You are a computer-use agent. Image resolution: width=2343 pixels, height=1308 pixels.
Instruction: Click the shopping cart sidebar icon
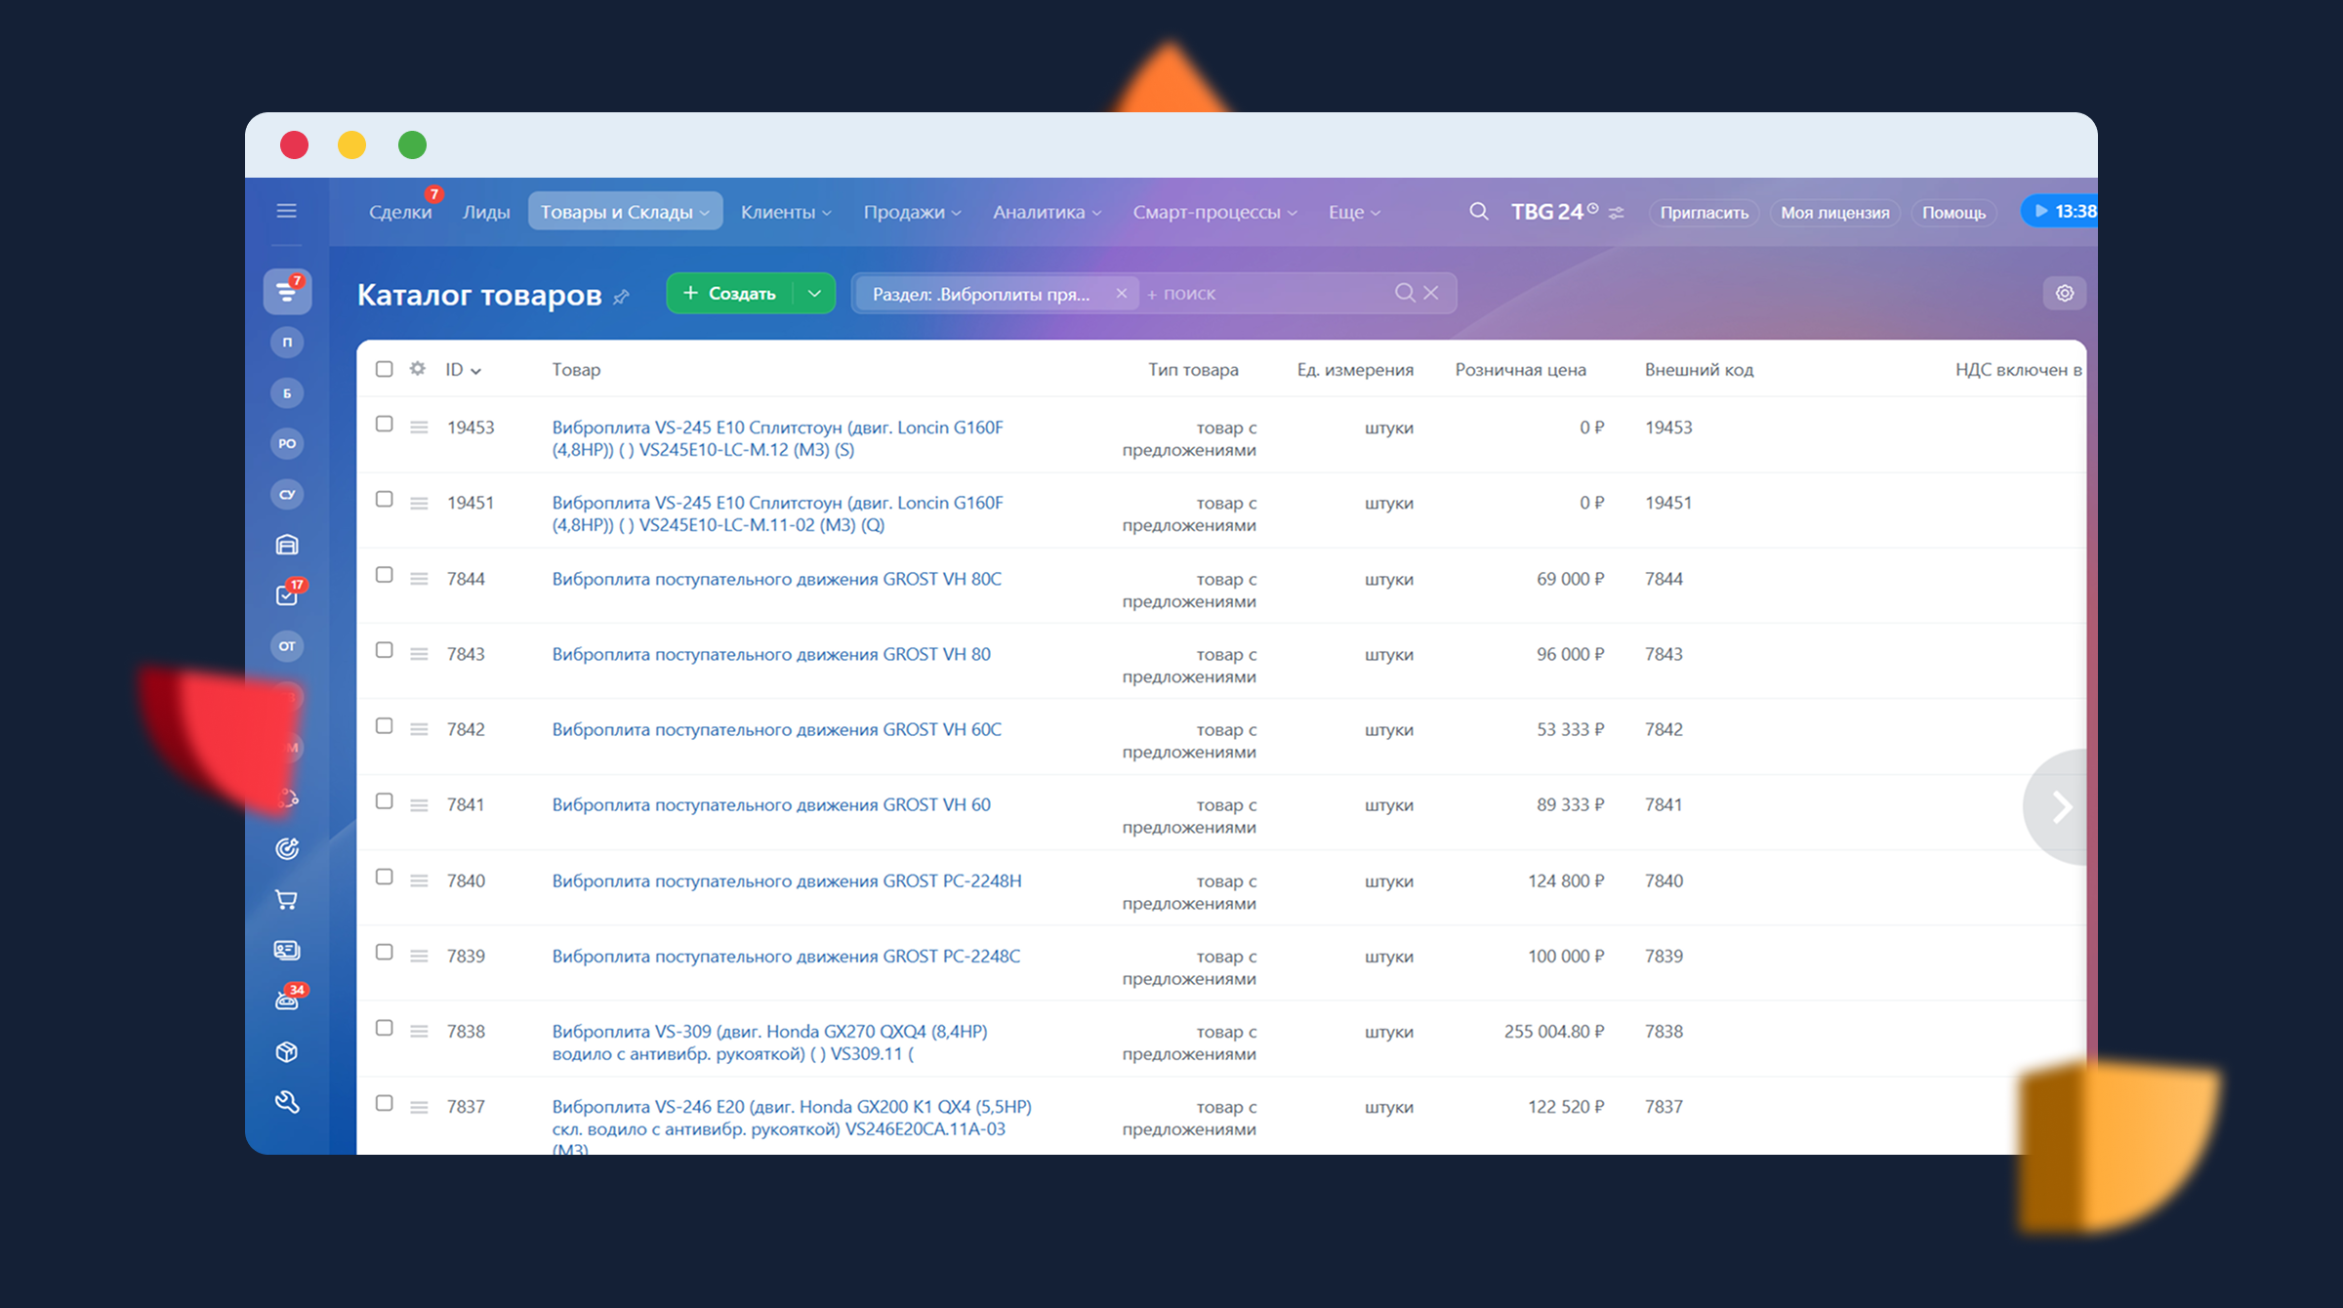pyautogui.click(x=286, y=900)
